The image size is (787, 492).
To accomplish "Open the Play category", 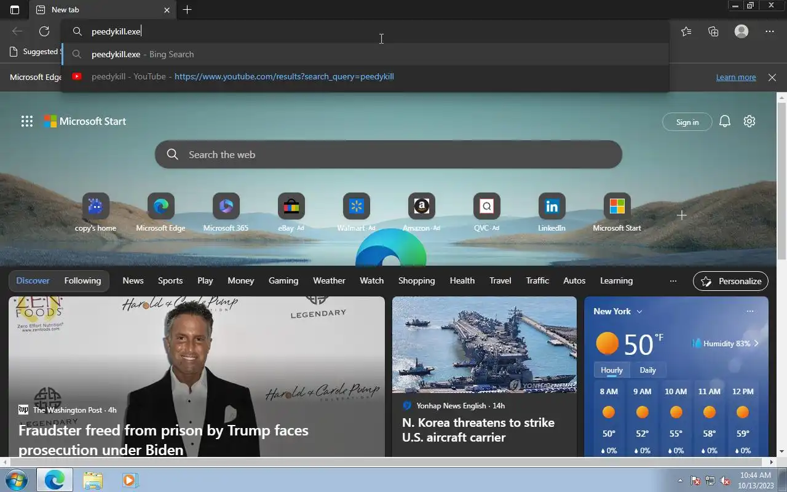I will tap(205, 280).
